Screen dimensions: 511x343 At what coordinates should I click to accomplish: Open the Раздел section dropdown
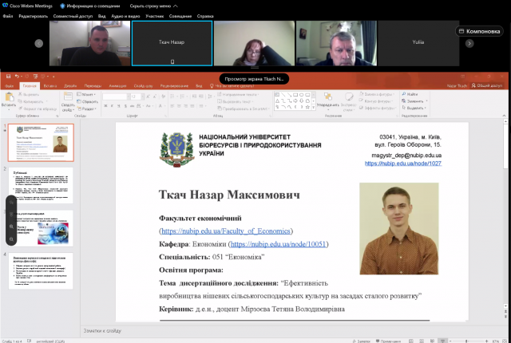coord(86,108)
